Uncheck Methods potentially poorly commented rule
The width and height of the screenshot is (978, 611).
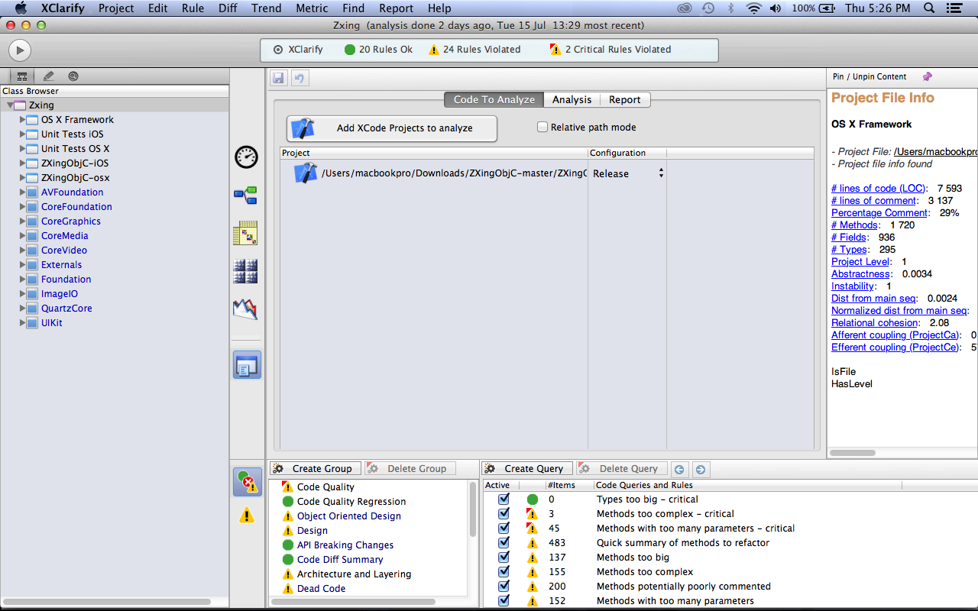[504, 586]
